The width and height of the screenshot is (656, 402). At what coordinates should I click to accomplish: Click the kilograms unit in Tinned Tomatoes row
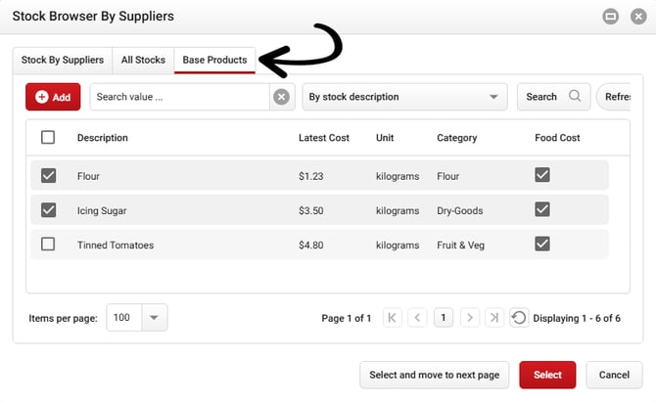coord(398,246)
